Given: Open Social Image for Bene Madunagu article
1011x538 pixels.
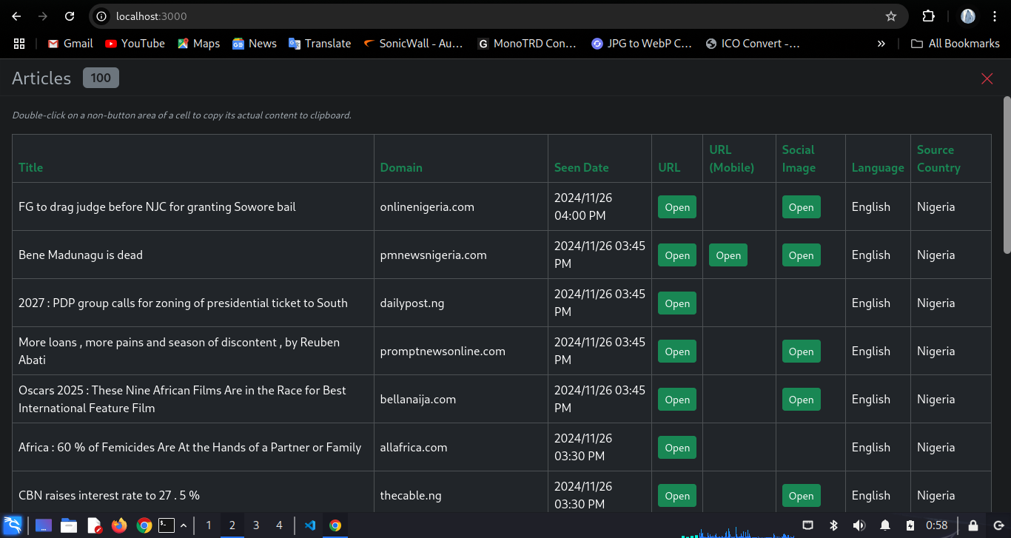Looking at the screenshot, I should [801, 255].
